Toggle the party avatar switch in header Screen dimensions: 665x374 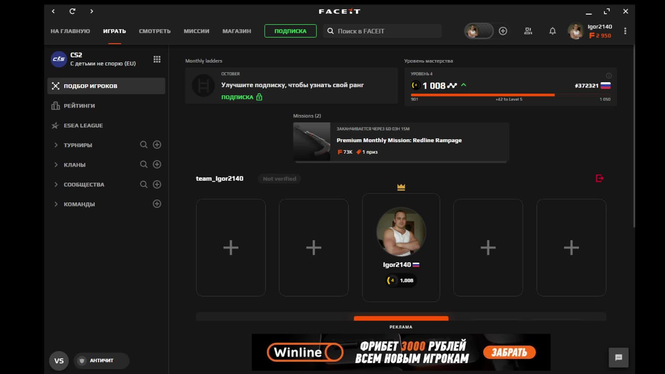479,31
